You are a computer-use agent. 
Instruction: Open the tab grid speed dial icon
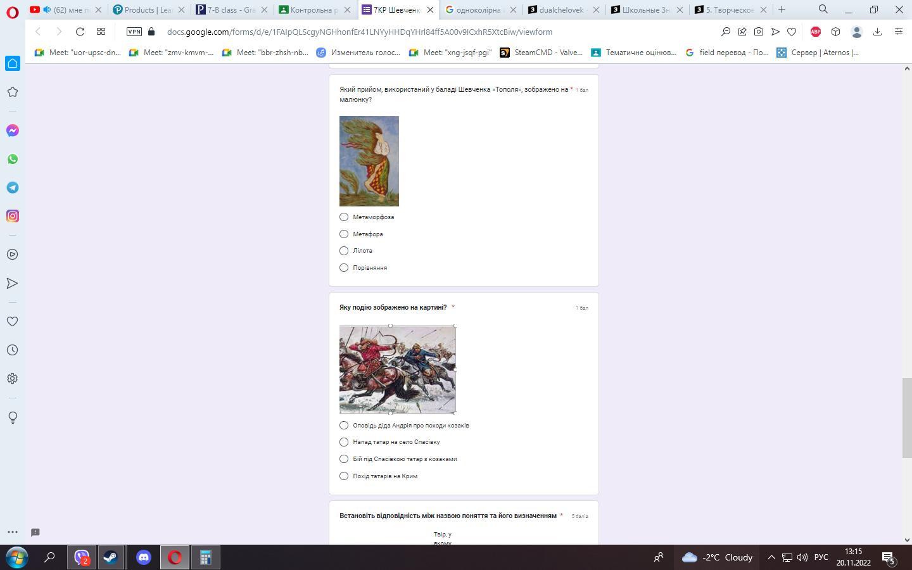click(x=101, y=32)
